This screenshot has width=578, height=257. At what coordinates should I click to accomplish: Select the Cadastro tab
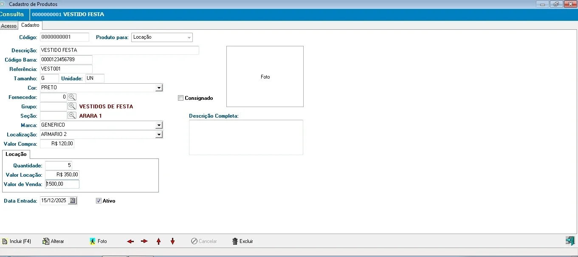click(30, 25)
